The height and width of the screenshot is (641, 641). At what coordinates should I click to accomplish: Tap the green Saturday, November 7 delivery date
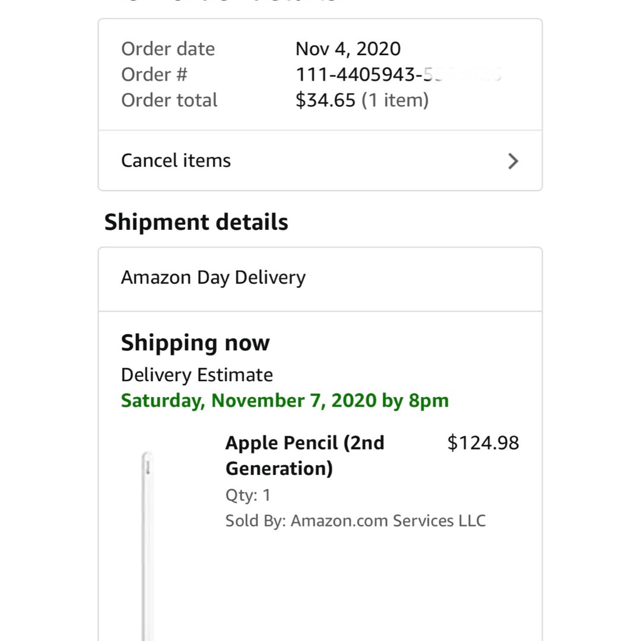(285, 401)
